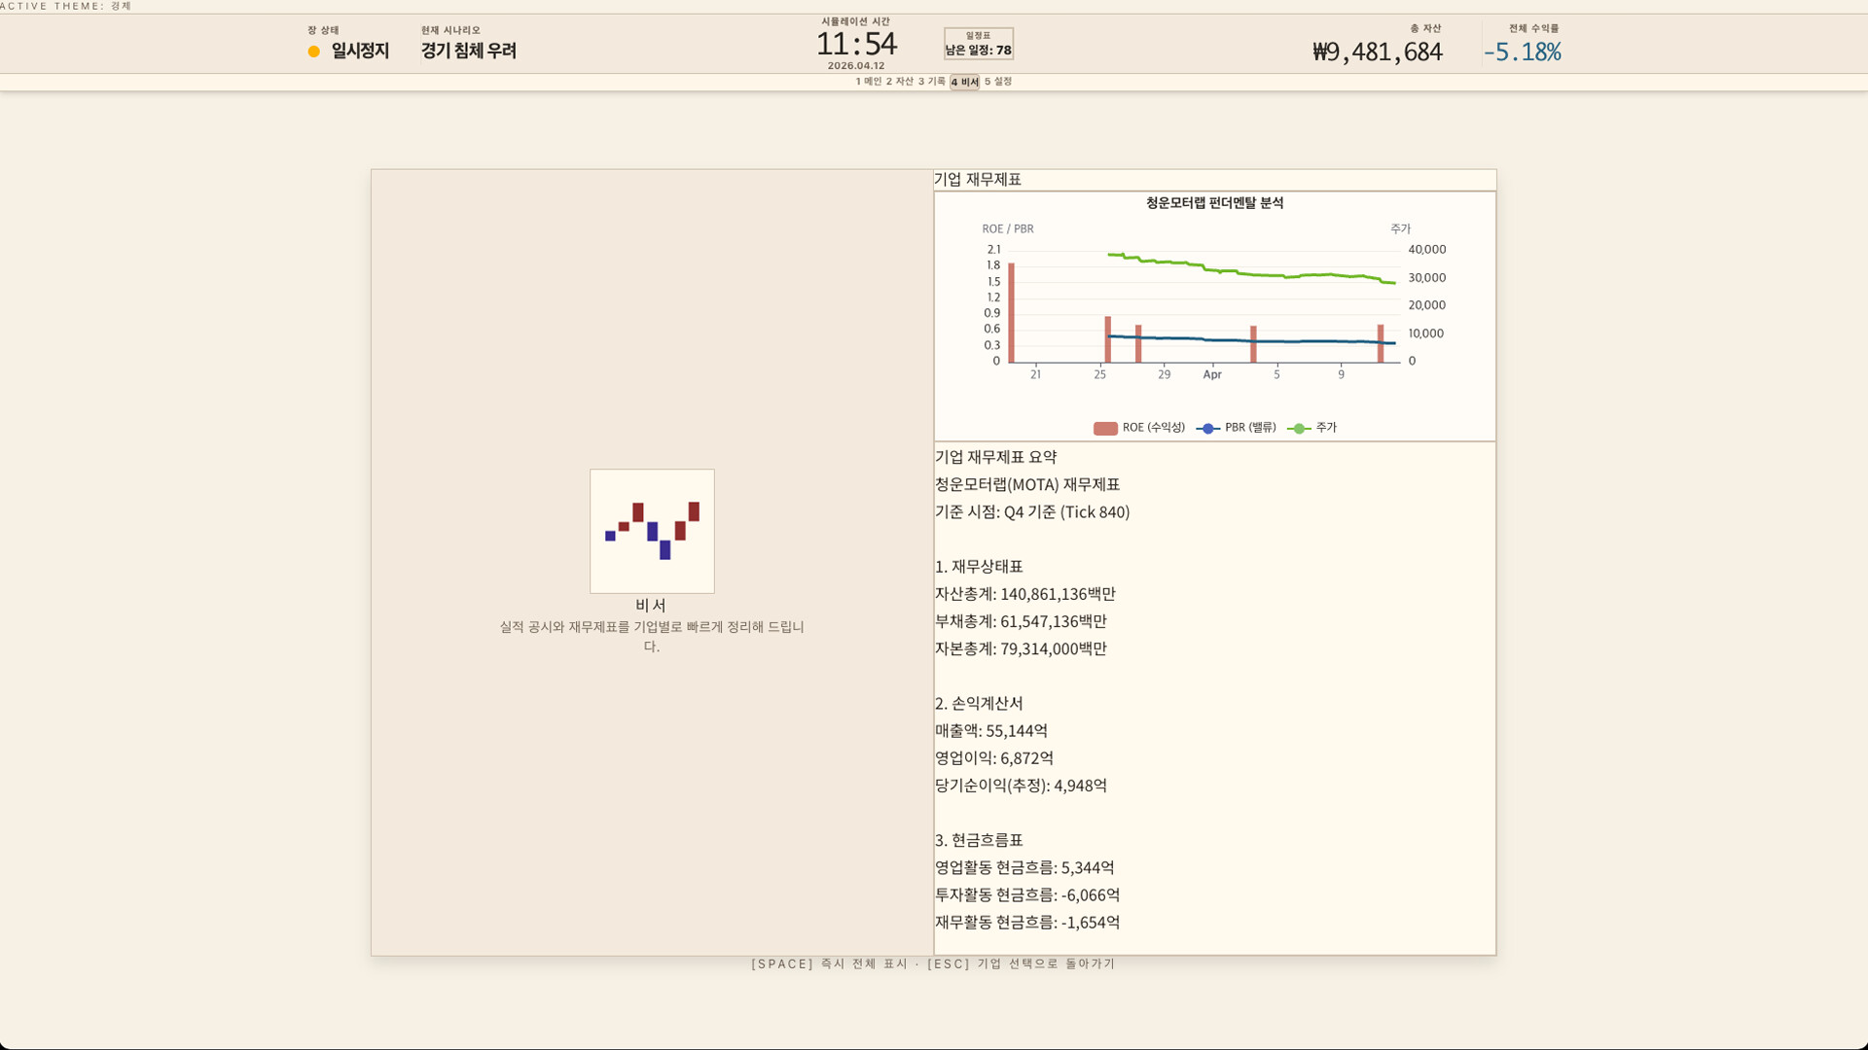Viewport: 1868px width, 1050px height.
Task: Click the 비서 candlestick chart icon
Action: [x=651, y=531]
